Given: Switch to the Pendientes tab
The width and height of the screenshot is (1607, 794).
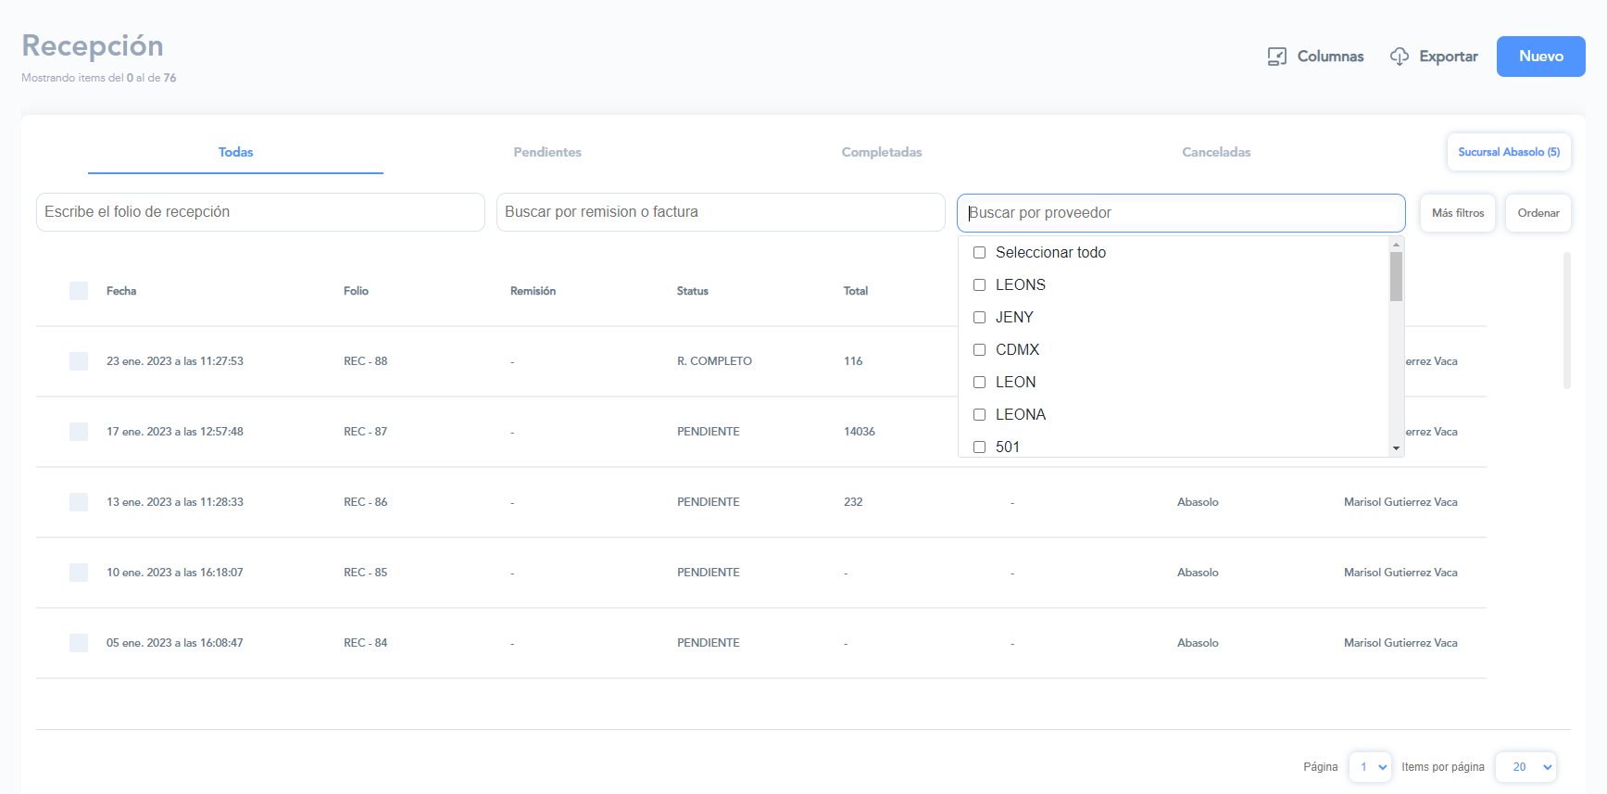Looking at the screenshot, I should click(x=547, y=152).
